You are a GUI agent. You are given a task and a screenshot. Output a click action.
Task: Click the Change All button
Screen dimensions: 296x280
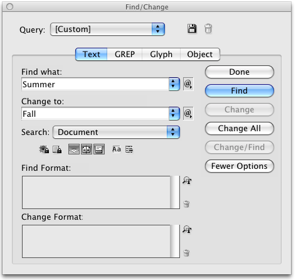coord(240,129)
